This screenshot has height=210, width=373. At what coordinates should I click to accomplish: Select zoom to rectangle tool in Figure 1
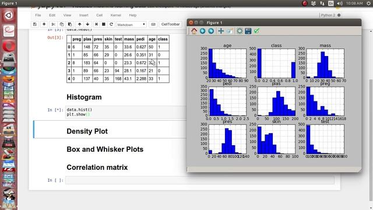(x=230, y=31)
